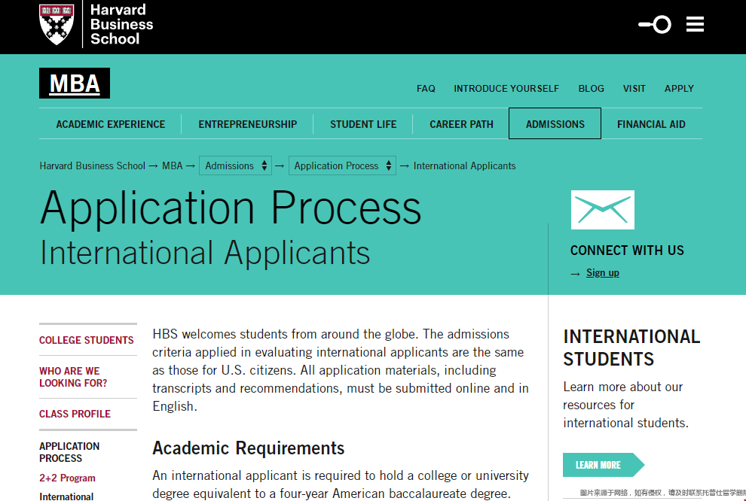The width and height of the screenshot is (746, 501).
Task: Open College Students sidebar link
Action: (87, 340)
